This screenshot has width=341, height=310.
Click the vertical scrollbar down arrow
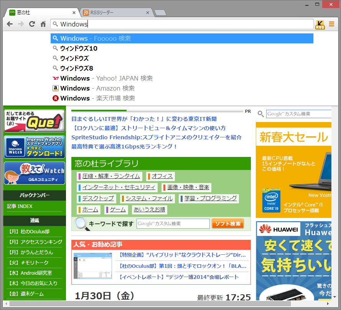(x=335, y=297)
